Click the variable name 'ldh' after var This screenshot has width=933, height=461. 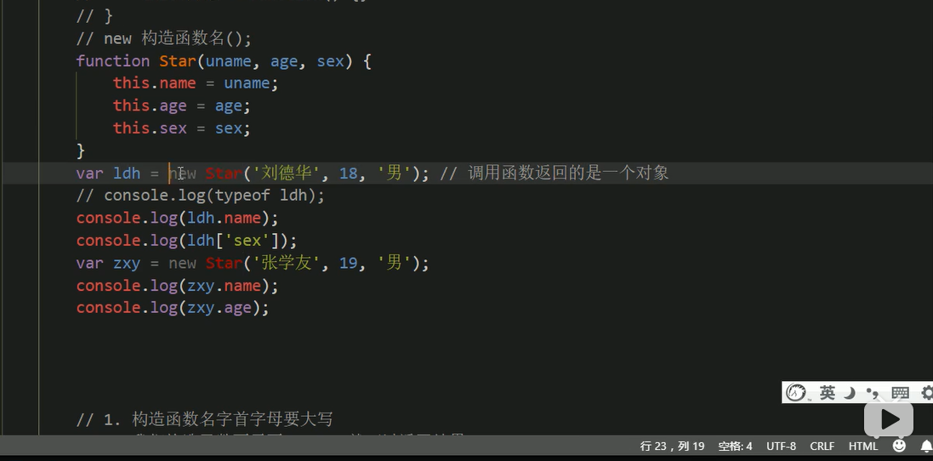point(127,174)
